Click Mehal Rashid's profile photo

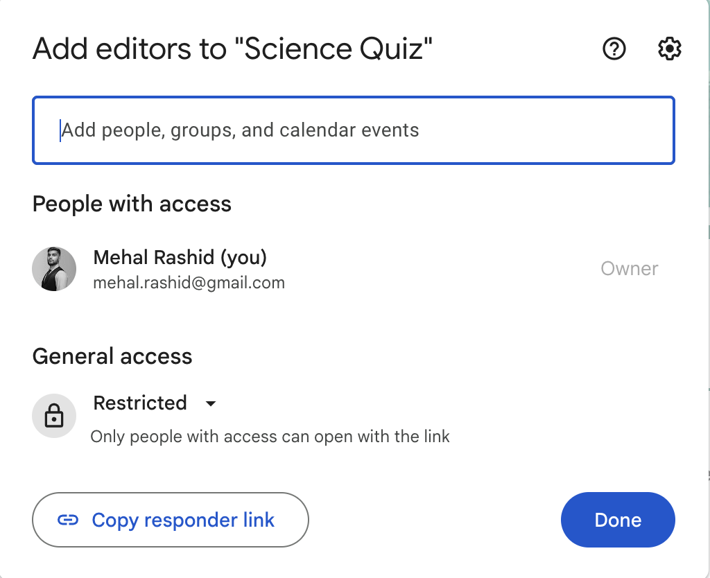tap(54, 269)
